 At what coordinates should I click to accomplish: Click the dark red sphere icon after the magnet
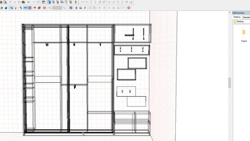[39, 8]
